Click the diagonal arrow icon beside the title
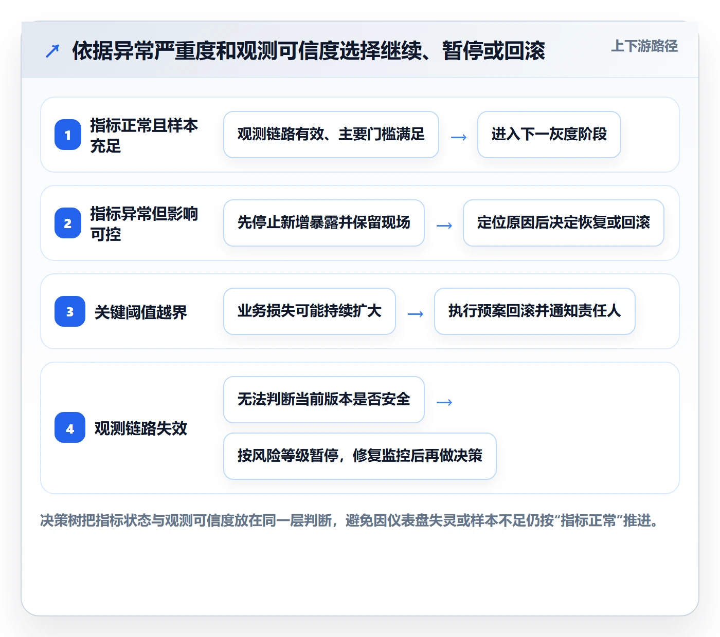 pyautogui.click(x=52, y=51)
